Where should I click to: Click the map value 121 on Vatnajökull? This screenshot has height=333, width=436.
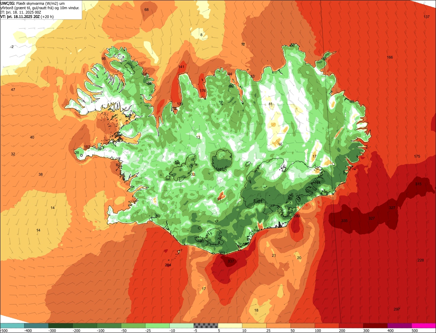[x=259, y=202]
